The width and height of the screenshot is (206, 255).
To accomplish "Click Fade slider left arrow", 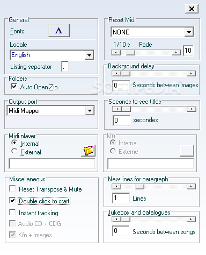I will click(116, 53).
